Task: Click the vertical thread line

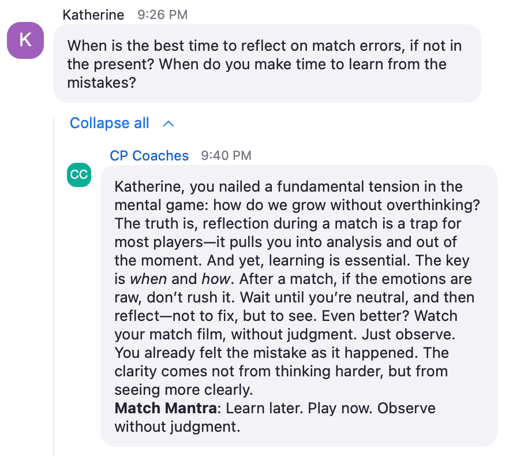Action: pos(54,286)
